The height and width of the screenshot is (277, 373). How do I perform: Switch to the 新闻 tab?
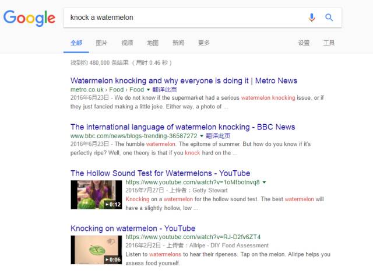[x=178, y=43]
